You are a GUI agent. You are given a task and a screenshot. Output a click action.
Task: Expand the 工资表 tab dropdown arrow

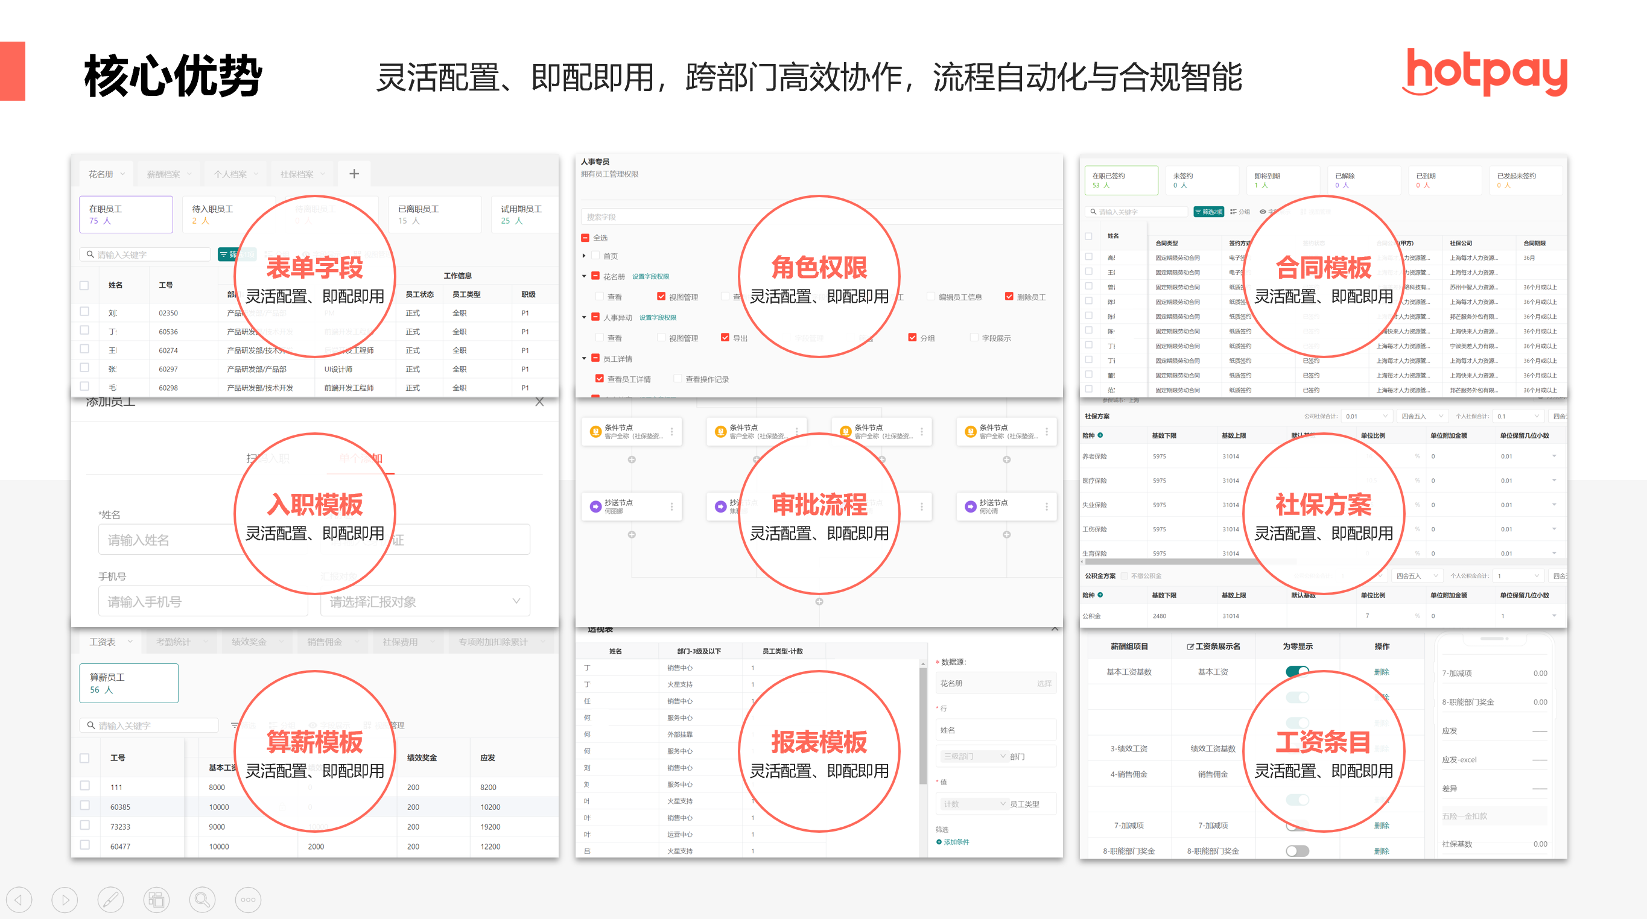(130, 642)
